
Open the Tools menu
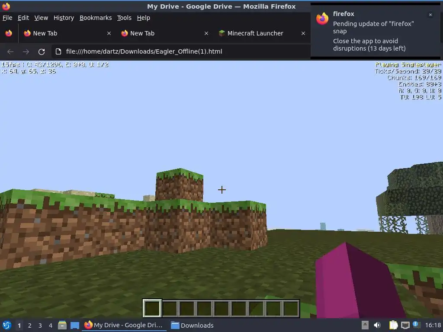pyautogui.click(x=124, y=18)
